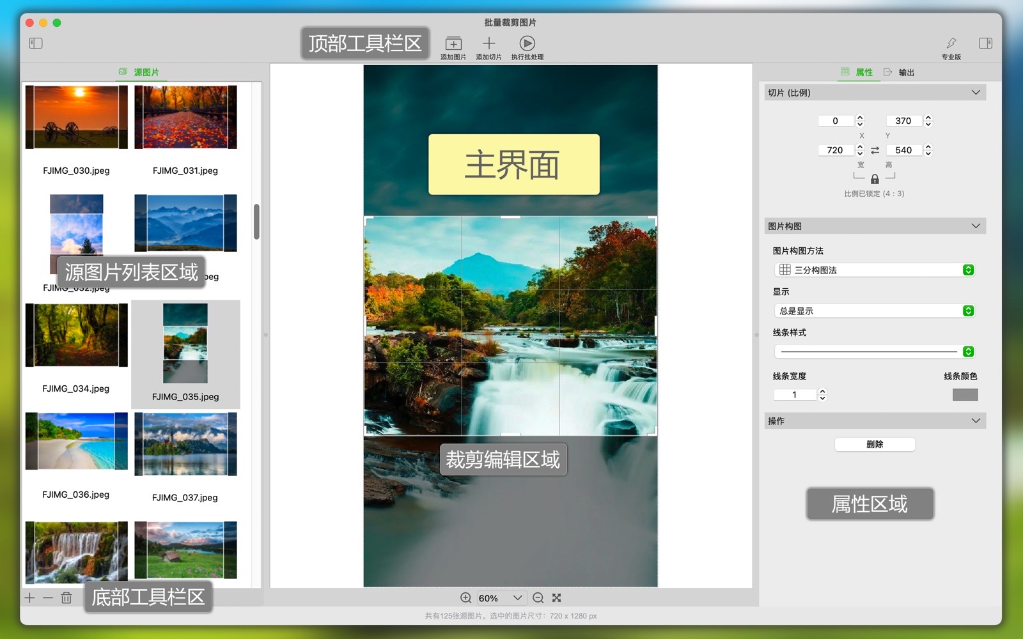Open the 60% zoom level dropdown
The height and width of the screenshot is (639, 1023).
tap(517, 598)
